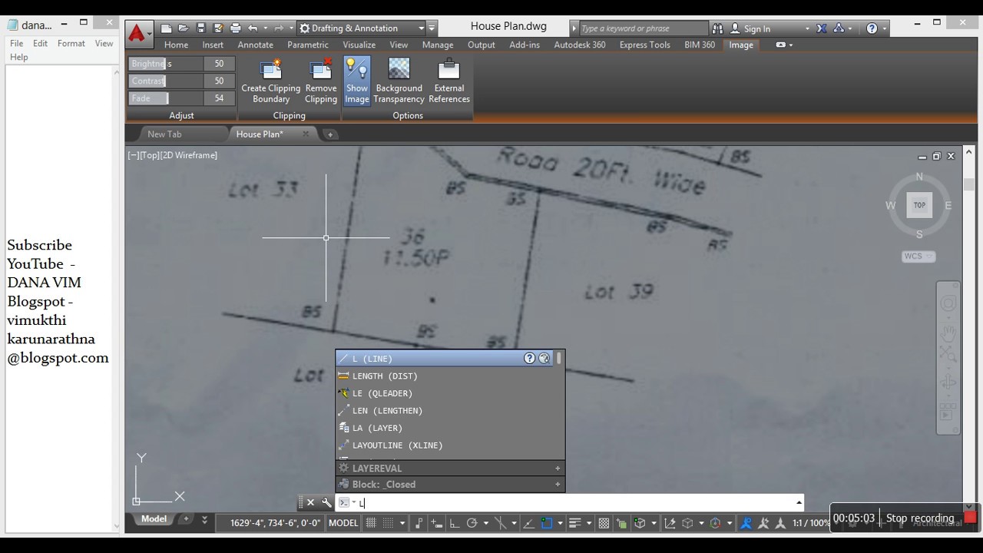Open the Home ribbon tab

pos(176,45)
